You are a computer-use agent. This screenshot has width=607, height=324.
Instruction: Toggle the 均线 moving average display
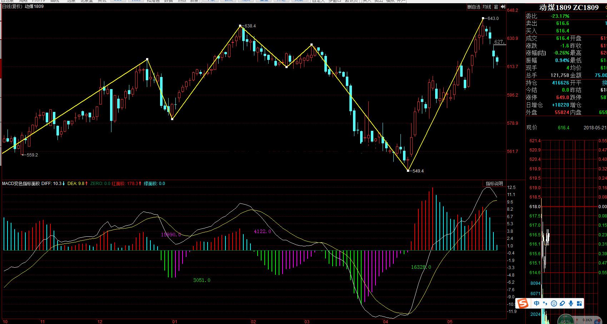pos(487,7)
